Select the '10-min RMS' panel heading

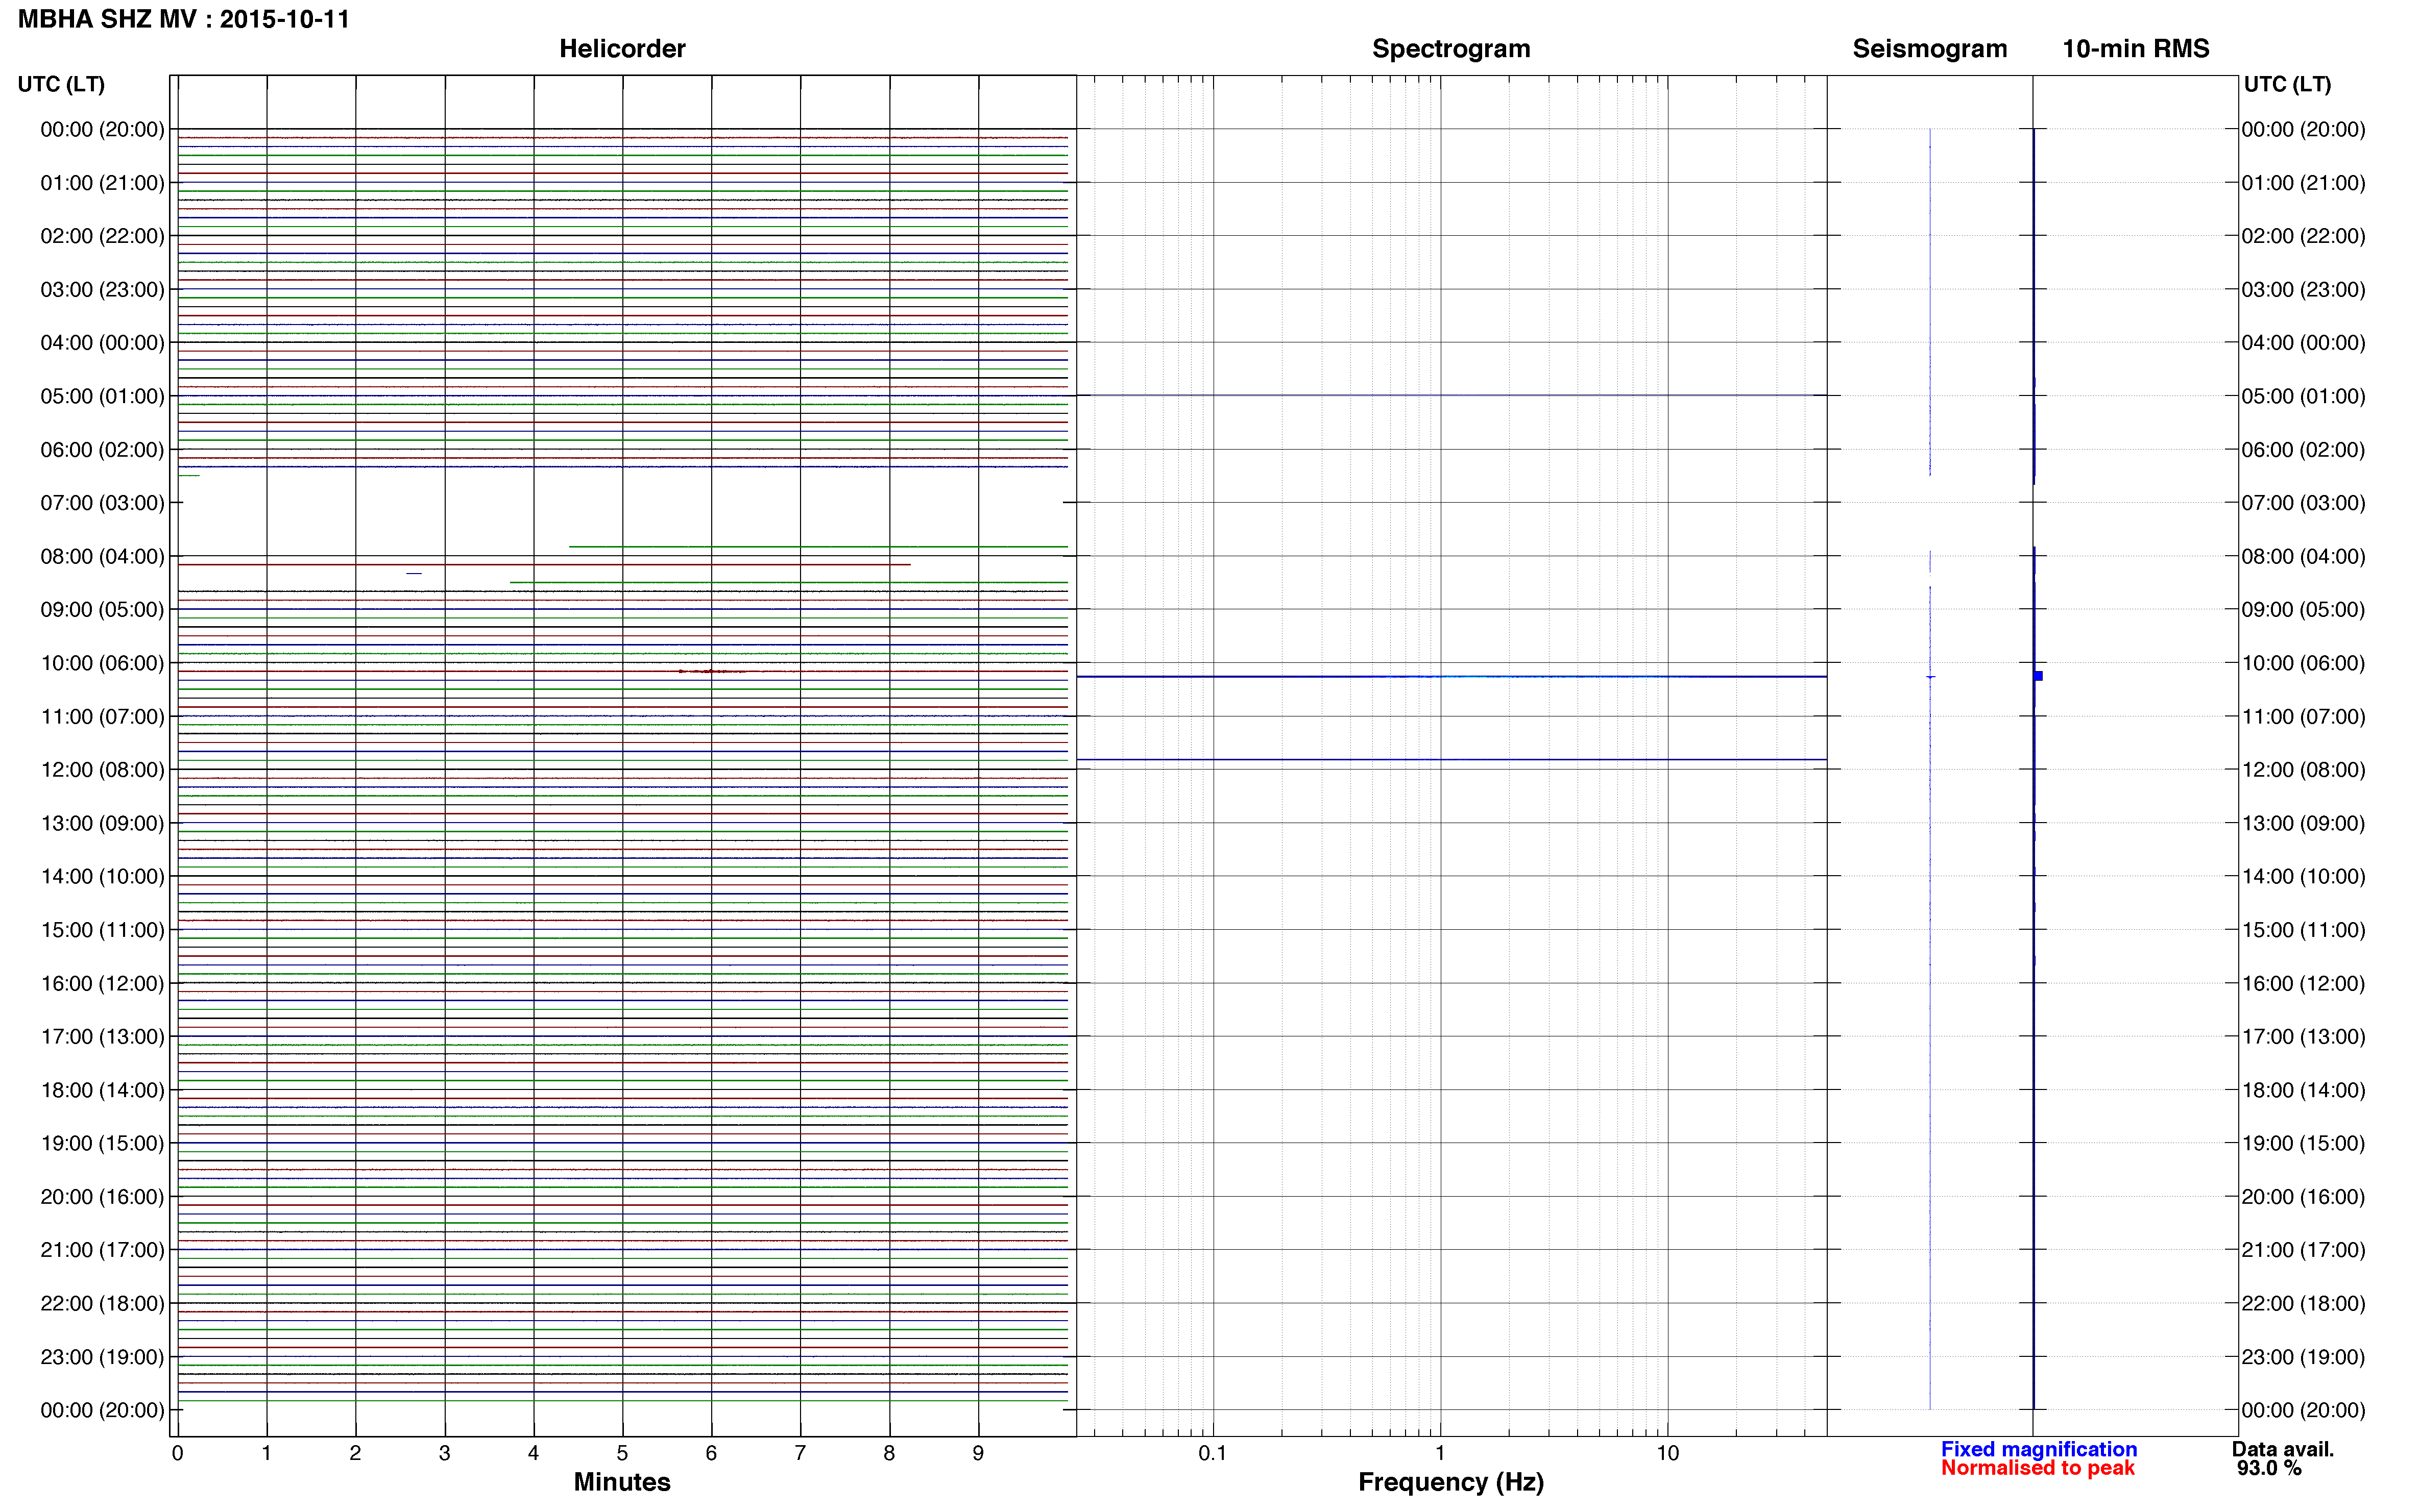[x=2136, y=49]
